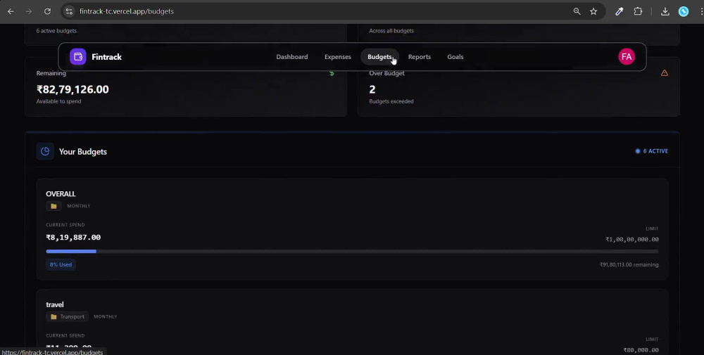Image resolution: width=704 pixels, height=355 pixels.
Task: Open the Reports section
Action: pos(420,57)
